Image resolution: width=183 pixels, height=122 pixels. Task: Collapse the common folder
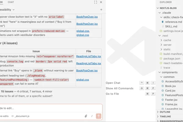(161, 77)
